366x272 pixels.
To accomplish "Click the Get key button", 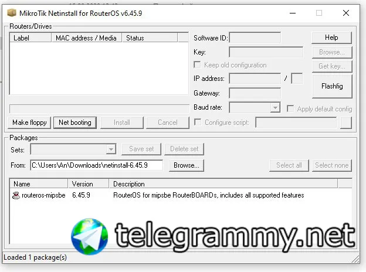I will point(332,66).
